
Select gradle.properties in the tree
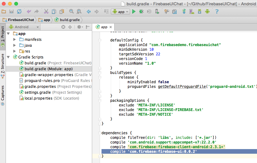(55, 86)
